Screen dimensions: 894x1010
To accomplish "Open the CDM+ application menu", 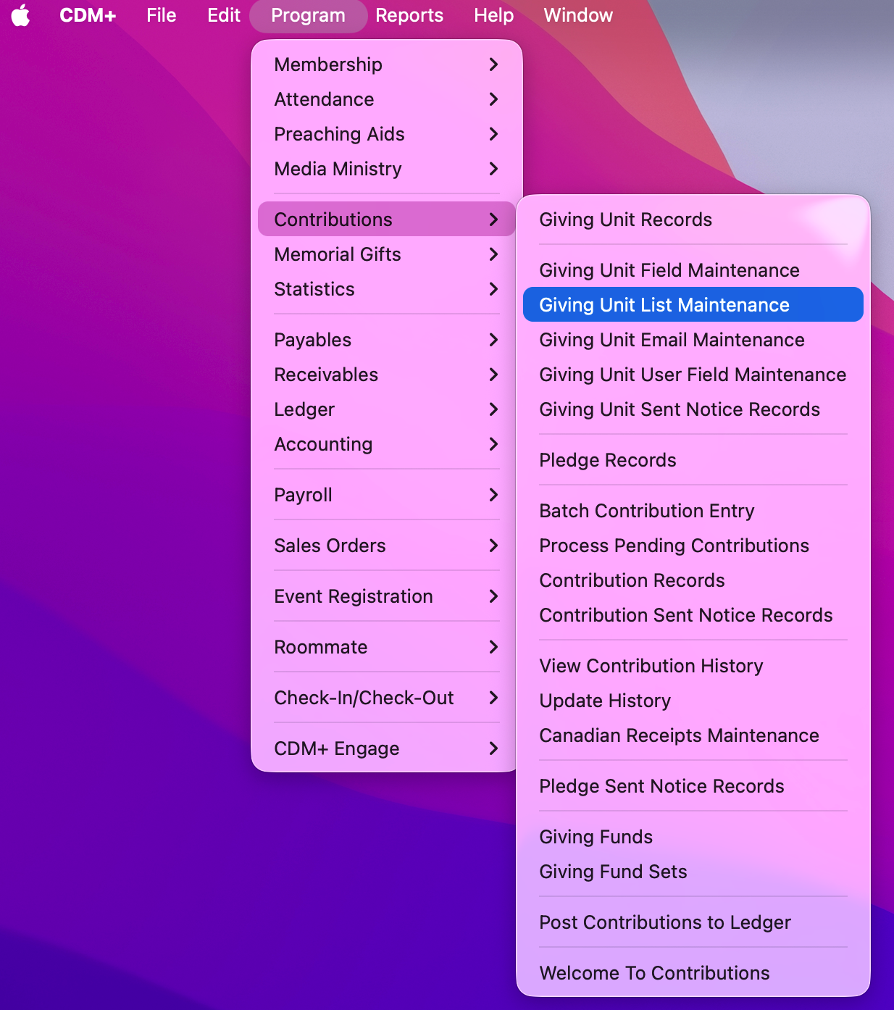I will point(88,15).
